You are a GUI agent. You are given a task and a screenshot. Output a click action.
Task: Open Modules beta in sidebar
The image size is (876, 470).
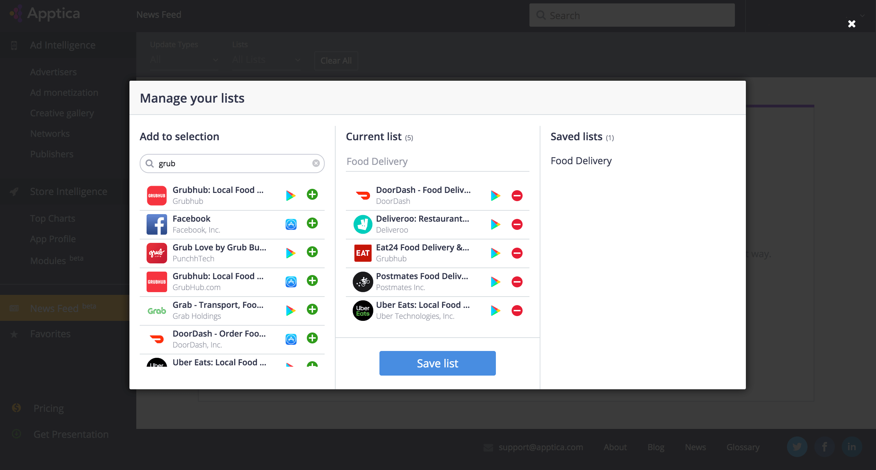57,260
